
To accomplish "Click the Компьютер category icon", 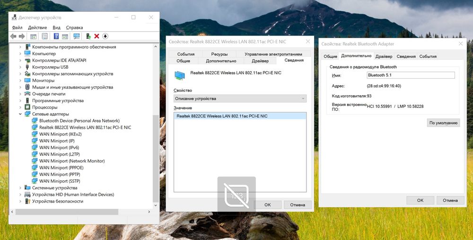I will pos(27,53).
